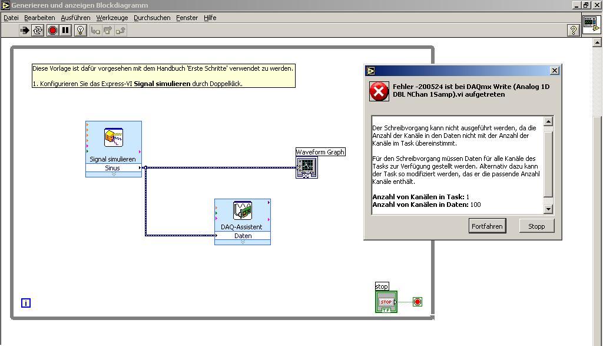The width and height of the screenshot is (603, 346).
Task: Open the Fenster menu
Action: click(187, 18)
